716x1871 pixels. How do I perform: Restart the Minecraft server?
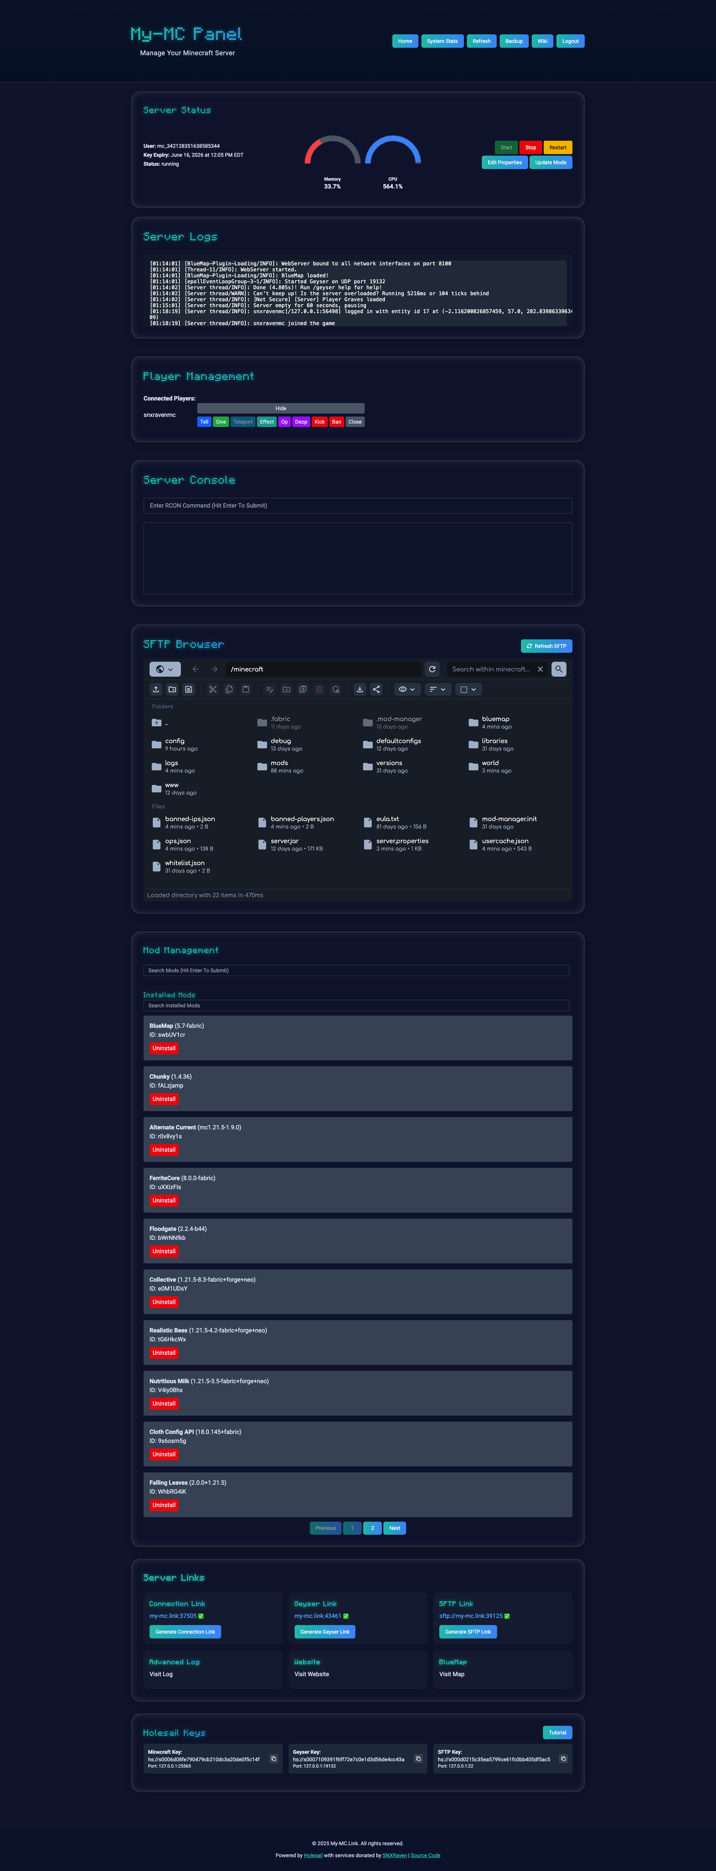click(x=558, y=147)
